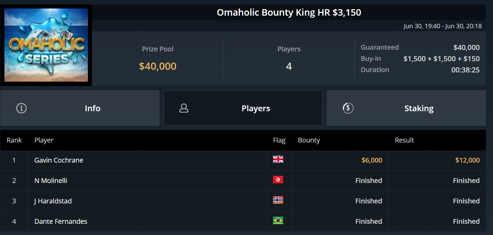Select player N Molinelli
The width and height of the screenshot is (493, 235).
51,181
